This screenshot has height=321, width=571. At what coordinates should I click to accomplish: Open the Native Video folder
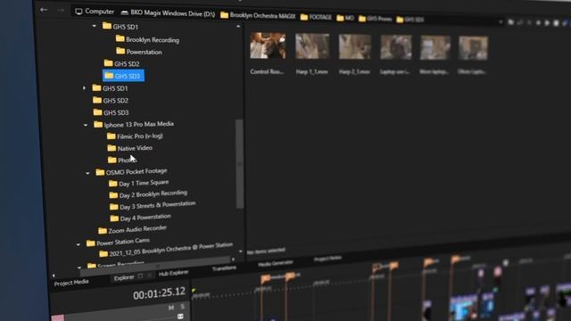pyautogui.click(x=130, y=148)
